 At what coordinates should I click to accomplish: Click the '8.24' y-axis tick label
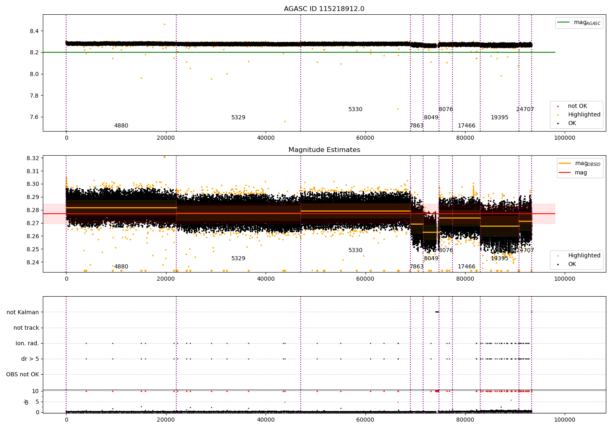pos(32,262)
